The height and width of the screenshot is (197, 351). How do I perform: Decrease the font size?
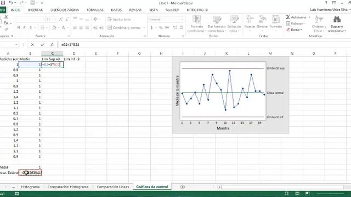(x=67, y=20)
